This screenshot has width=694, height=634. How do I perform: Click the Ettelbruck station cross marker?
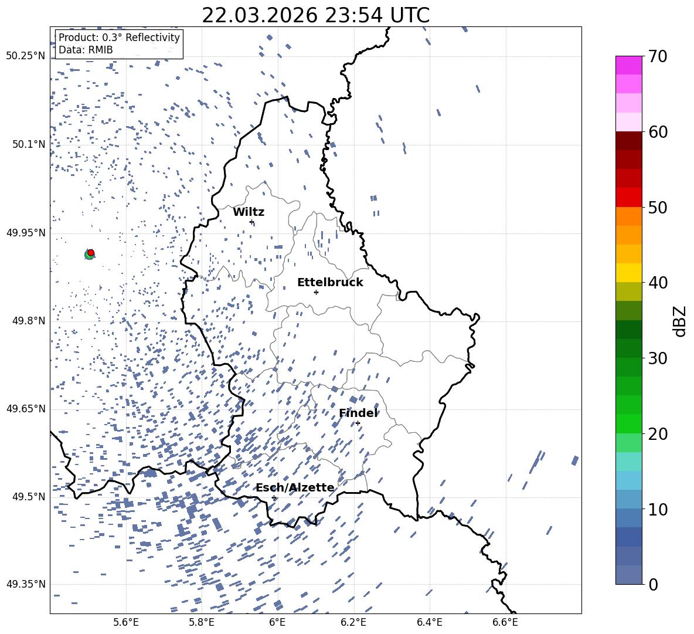click(316, 292)
